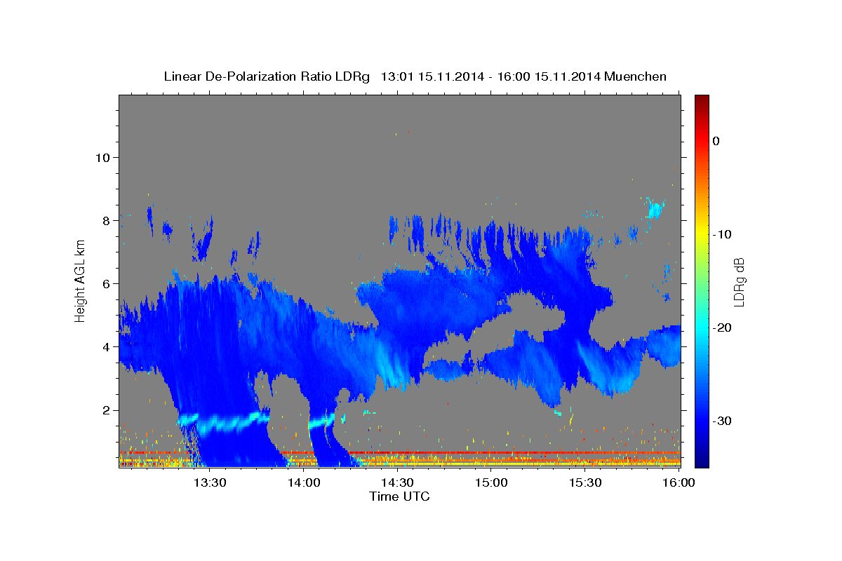Click the 13:30 time tick label
This screenshot has width=842, height=561.
click(x=210, y=482)
